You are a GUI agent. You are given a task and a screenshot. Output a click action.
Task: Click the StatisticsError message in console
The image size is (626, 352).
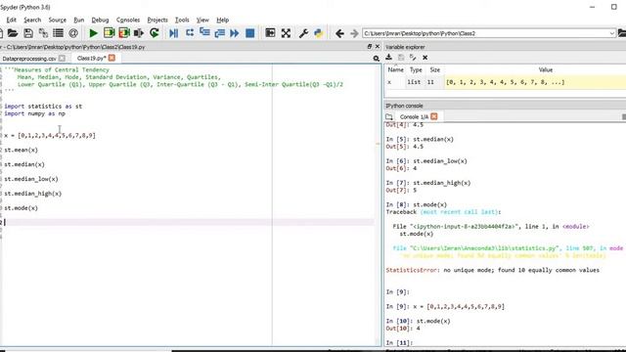point(493,270)
